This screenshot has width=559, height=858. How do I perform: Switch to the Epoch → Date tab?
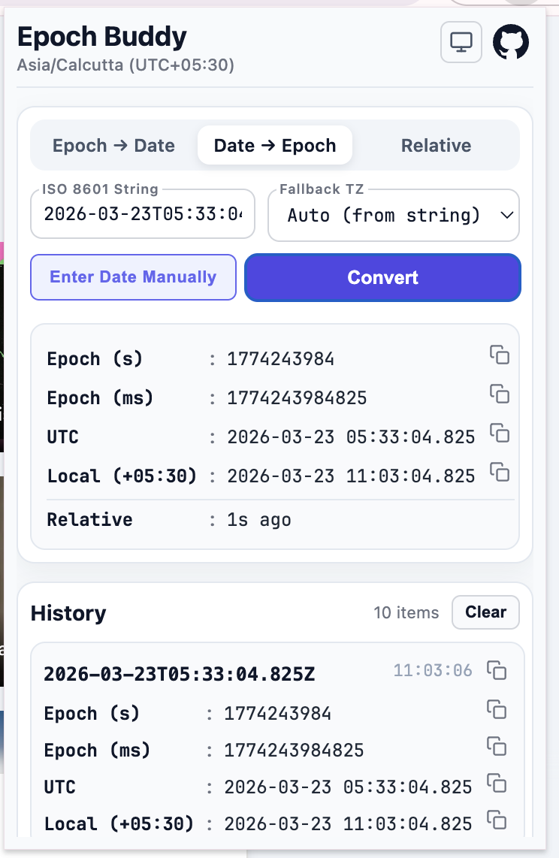point(113,146)
